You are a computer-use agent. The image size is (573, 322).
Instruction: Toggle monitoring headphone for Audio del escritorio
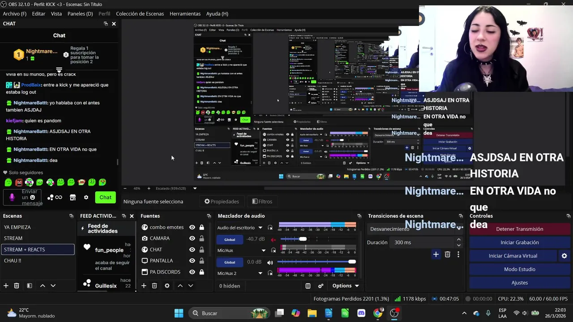270,228
